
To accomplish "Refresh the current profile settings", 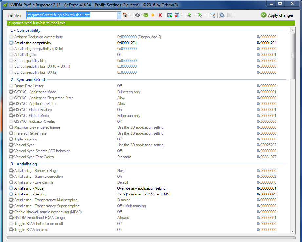I will tap(137, 15).
